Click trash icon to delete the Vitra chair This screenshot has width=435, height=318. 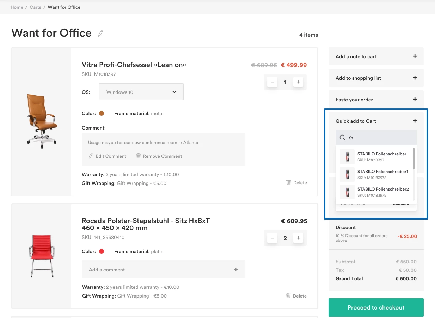tap(289, 182)
